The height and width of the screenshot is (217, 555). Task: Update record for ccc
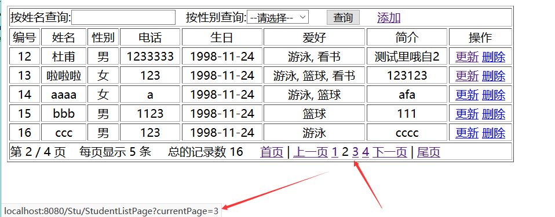click(x=467, y=133)
